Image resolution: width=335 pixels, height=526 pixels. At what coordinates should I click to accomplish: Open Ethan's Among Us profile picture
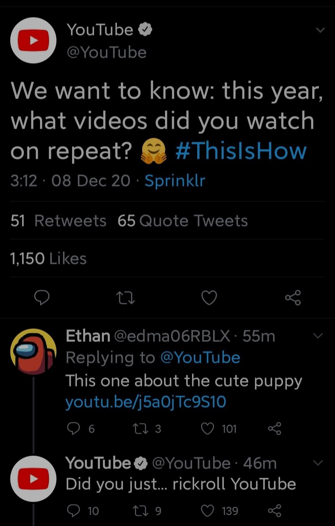click(x=33, y=351)
